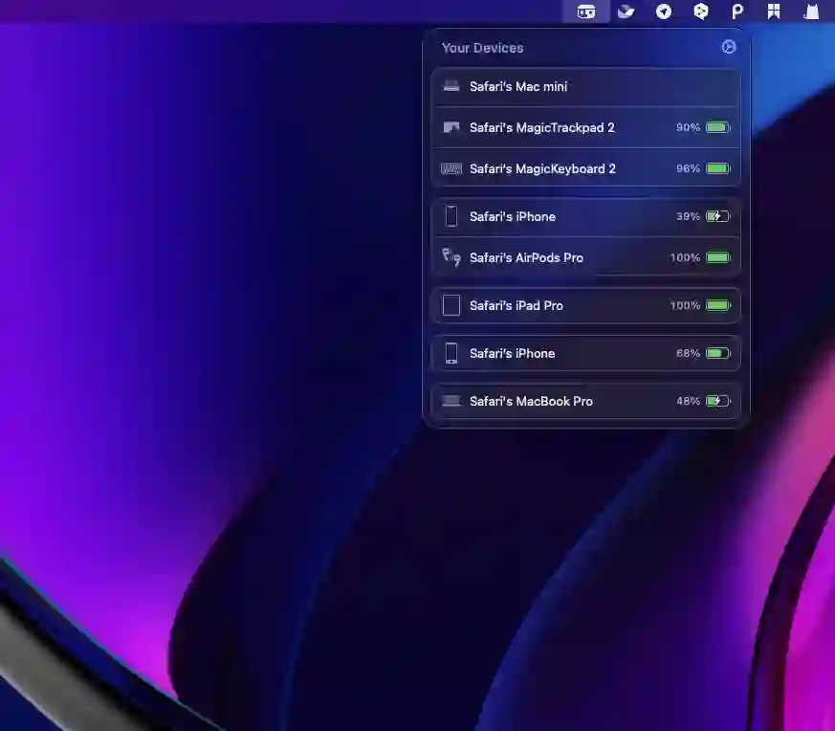Click the phone icon of the 39% iPhone

451,216
